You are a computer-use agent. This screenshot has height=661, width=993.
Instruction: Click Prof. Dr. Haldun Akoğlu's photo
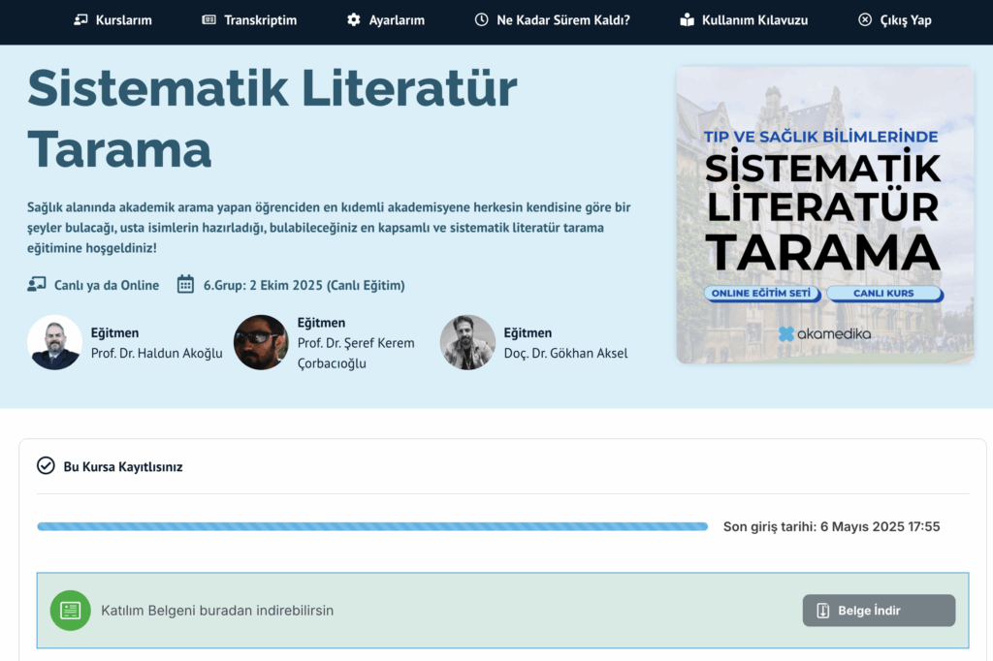[54, 342]
